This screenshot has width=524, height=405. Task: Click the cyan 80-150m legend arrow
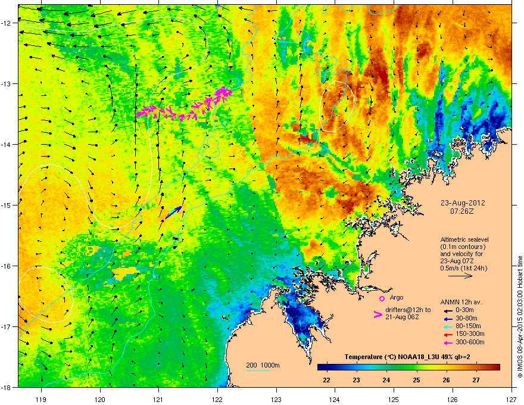[x=448, y=326]
